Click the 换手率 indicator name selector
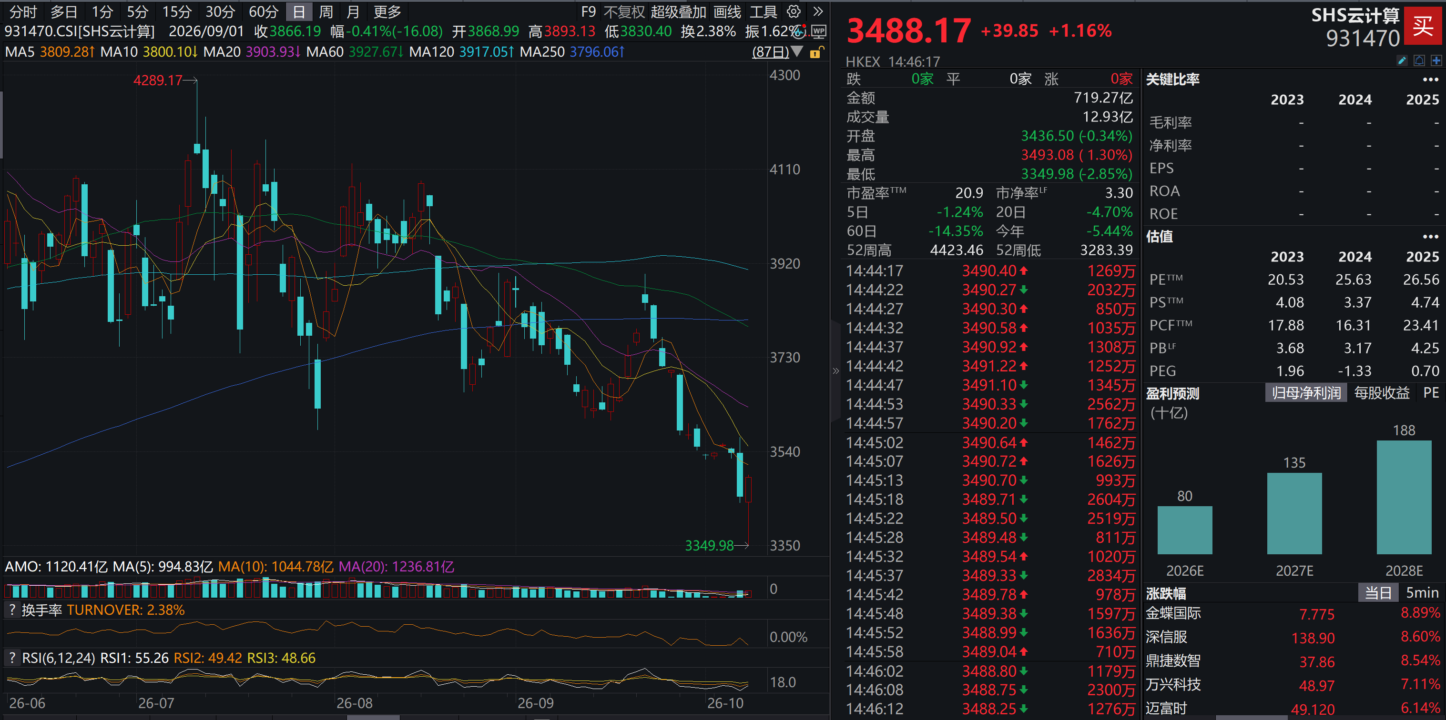Image resolution: width=1446 pixels, height=720 pixels. (41, 610)
